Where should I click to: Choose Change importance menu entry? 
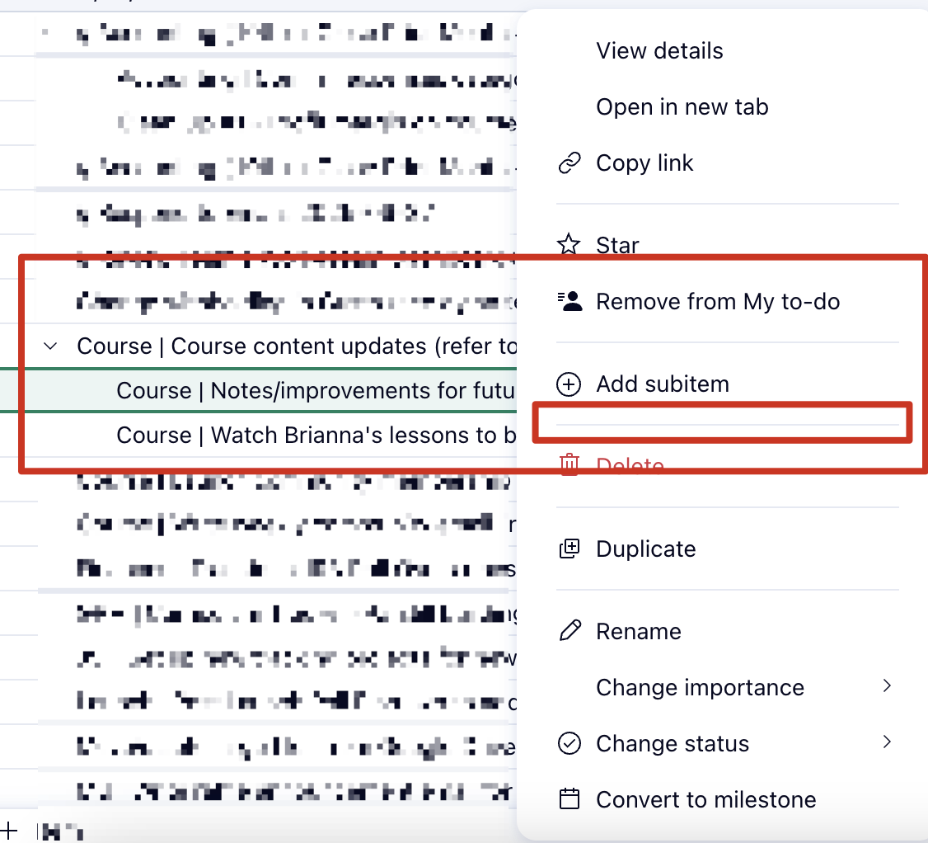coord(700,687)
